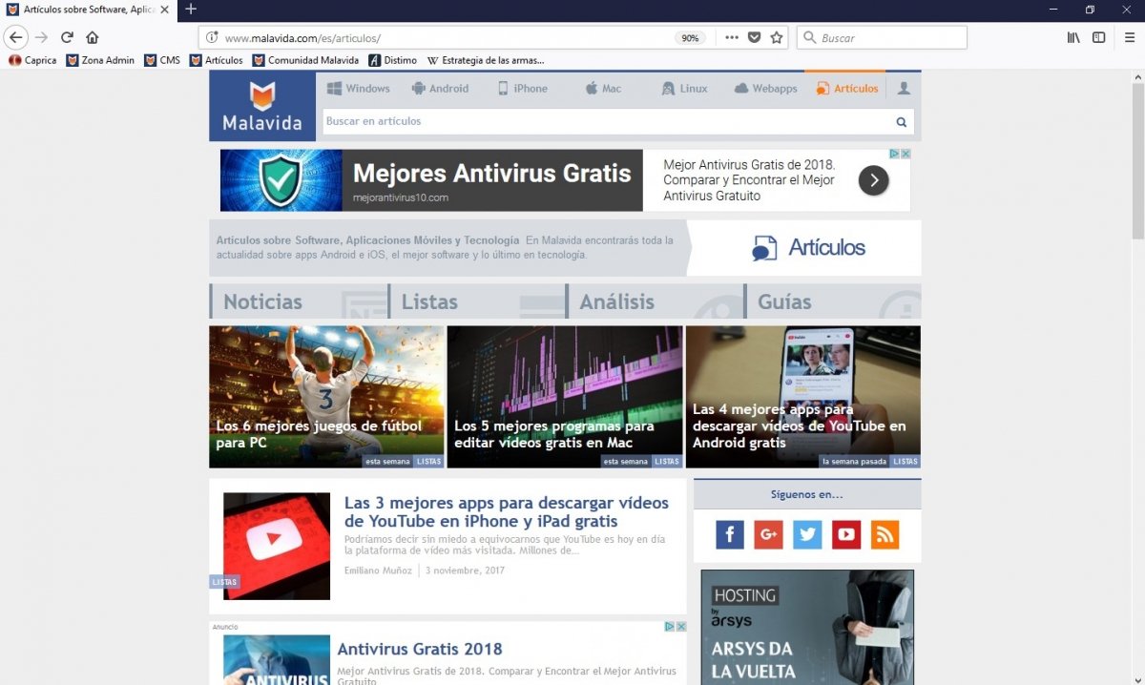Bookmark this page with the star icon
Screen dimensions: 1145x685
click(777, 38)
